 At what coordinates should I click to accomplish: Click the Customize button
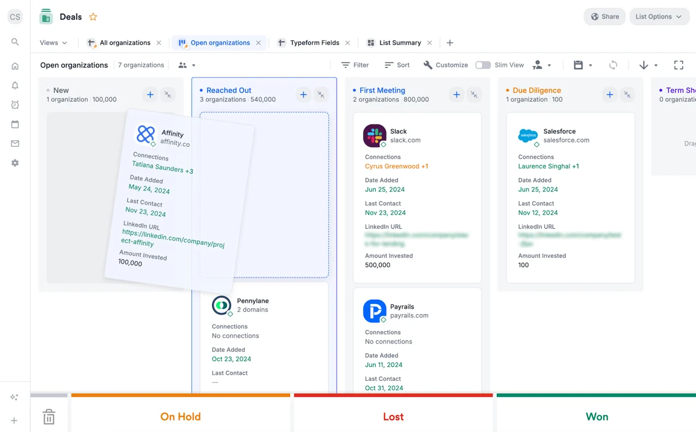(x=445, y=65)
